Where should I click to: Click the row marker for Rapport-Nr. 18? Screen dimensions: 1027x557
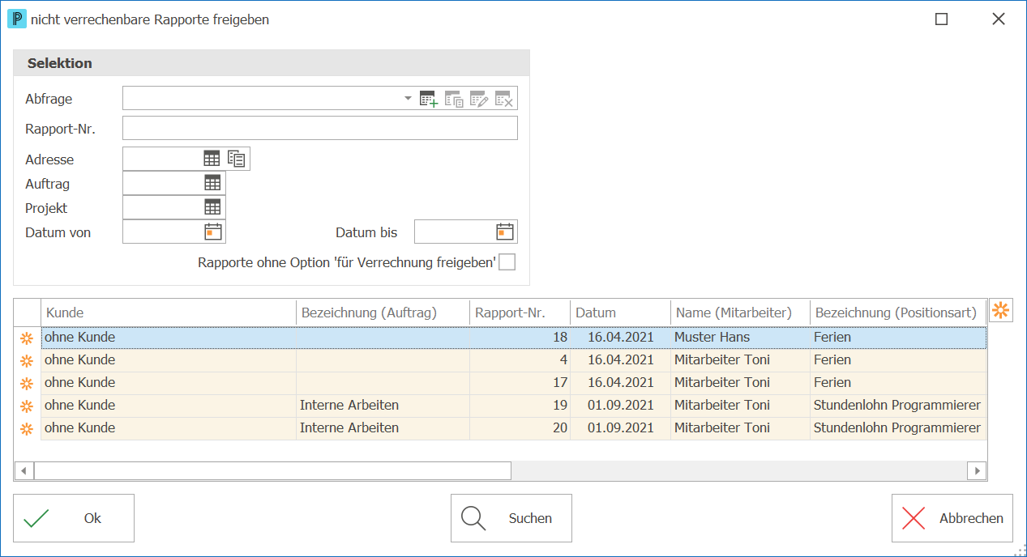27,338
